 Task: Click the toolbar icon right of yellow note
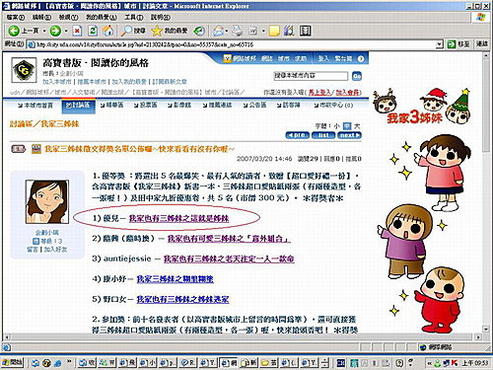(x=289, y=31)
